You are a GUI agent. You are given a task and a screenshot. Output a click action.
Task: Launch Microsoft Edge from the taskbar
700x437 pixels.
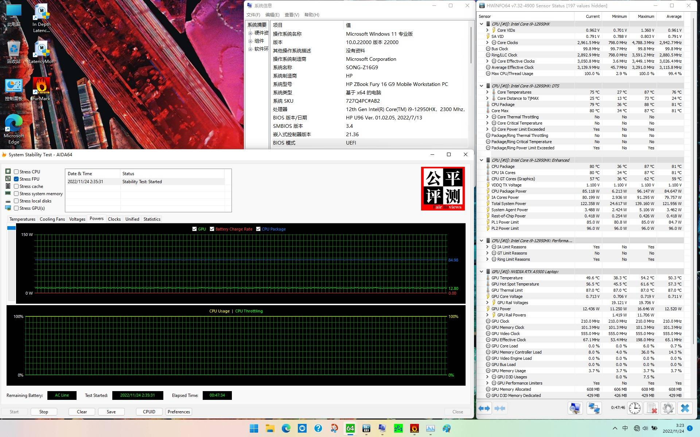(x=285, y=429)
